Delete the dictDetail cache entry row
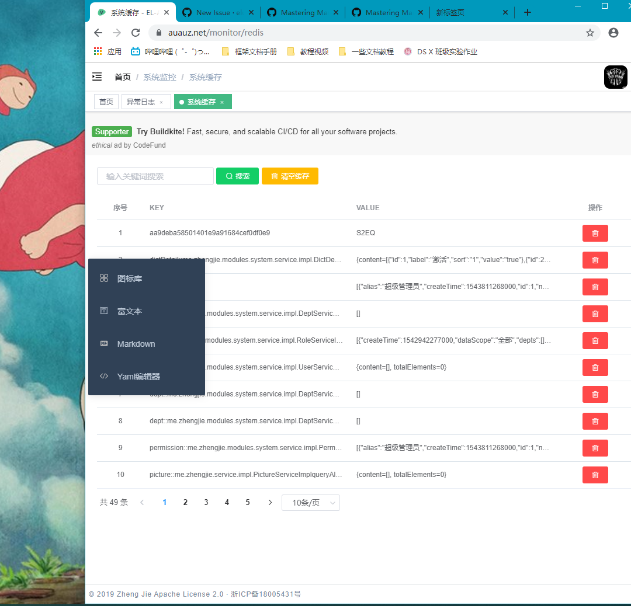 (x=595, y=260)
